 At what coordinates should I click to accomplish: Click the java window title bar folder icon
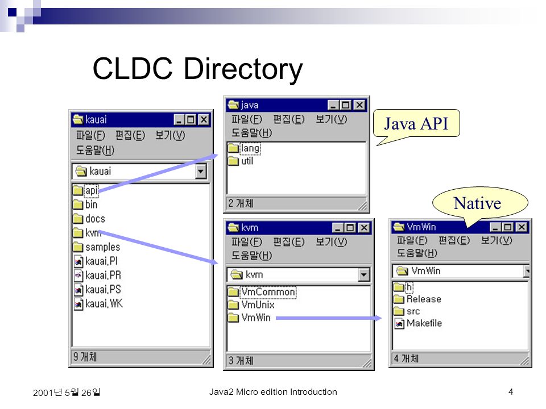pyautogui.click(x=233, y=105)
